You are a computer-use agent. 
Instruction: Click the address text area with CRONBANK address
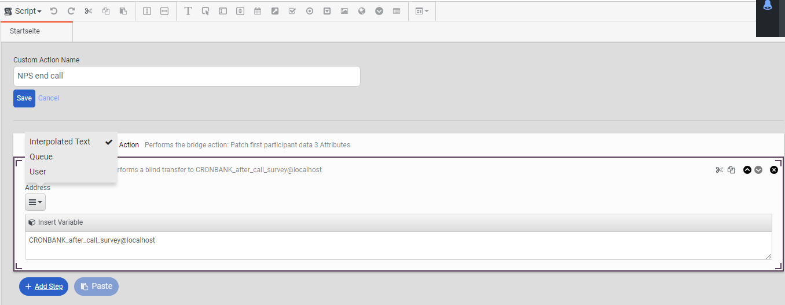pyautogui.click(x=398, y=246)
